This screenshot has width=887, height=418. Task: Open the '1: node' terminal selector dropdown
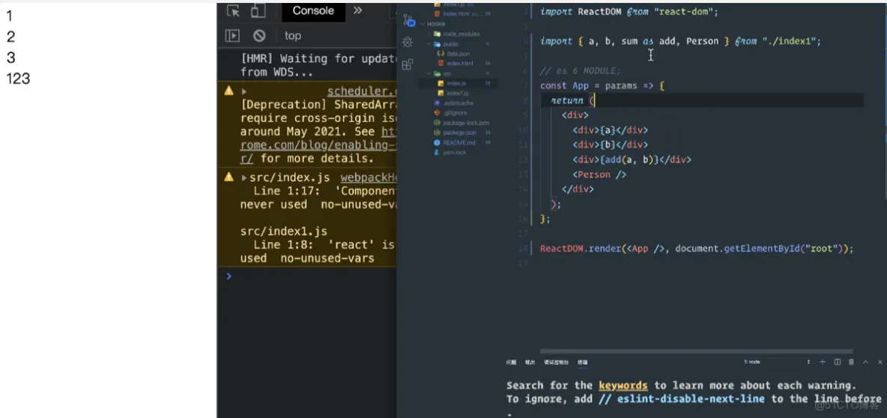point(778,362)
